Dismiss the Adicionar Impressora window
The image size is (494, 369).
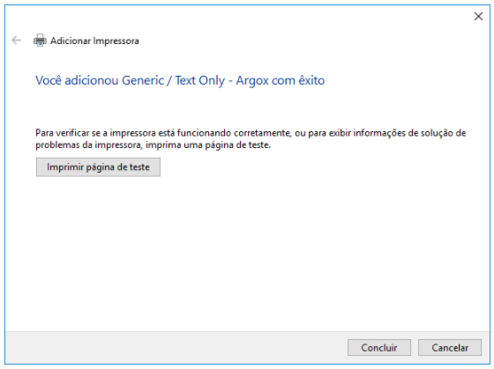pyautogui.click(x=478, y=17)
